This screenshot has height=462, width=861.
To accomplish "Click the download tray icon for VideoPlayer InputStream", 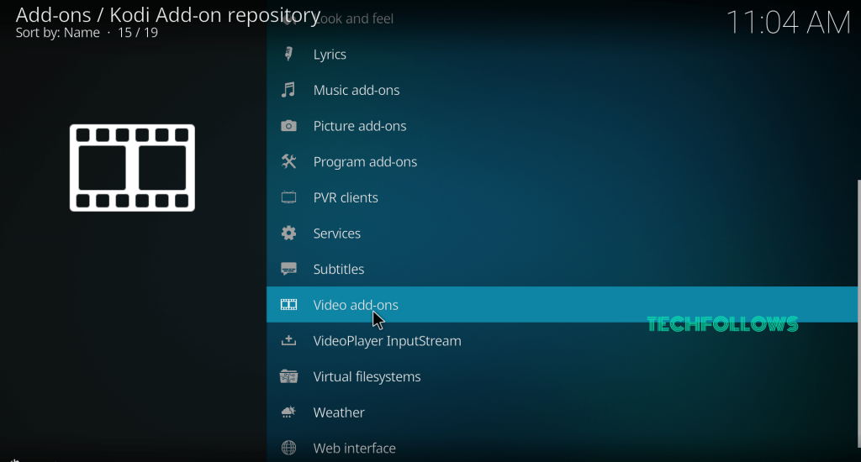I will point(289,341).
